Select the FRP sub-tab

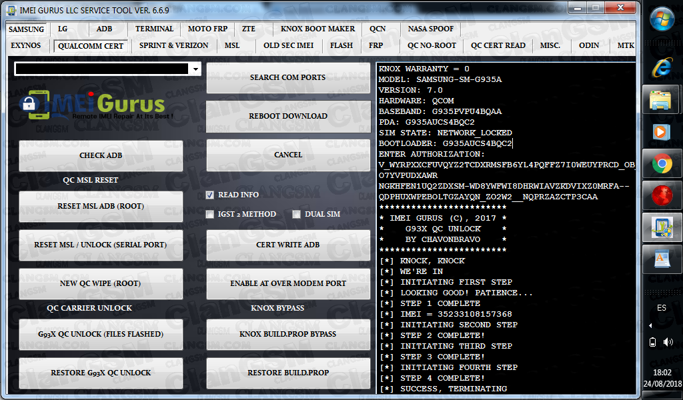pos(376,45)
